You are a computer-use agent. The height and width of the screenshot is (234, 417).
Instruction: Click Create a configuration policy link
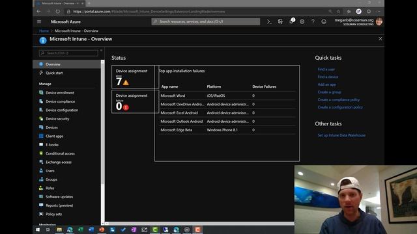(x=340, y=107)
